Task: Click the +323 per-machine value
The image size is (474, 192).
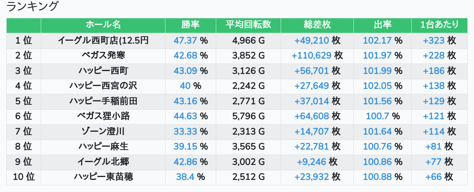Action: pyautogui.click(x=434, y=40)
